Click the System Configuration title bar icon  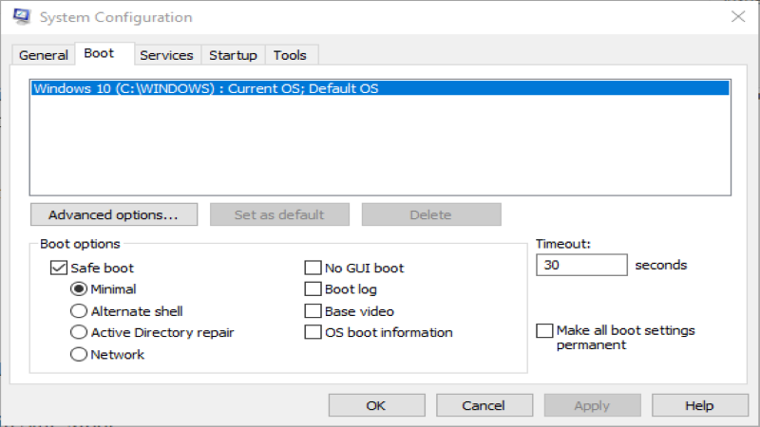pyautogui.click(x=21, y=16)
